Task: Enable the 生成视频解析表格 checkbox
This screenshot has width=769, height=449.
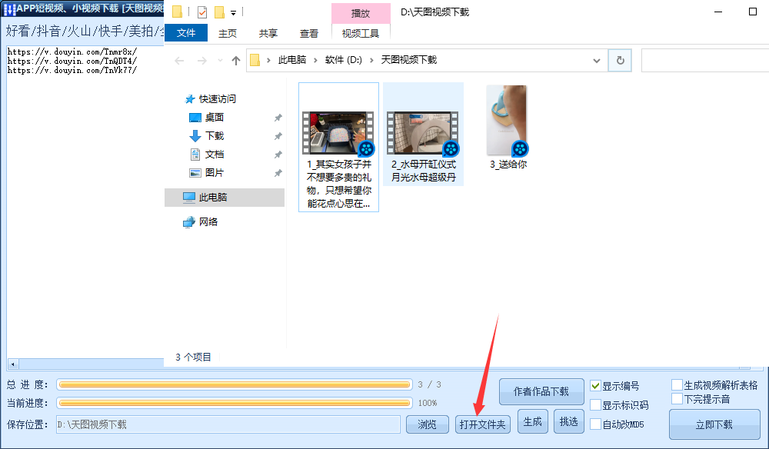Action: tap(677, 384)
